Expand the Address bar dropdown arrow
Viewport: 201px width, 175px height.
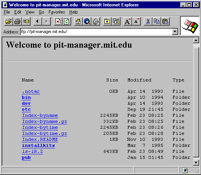pos(175,32)
